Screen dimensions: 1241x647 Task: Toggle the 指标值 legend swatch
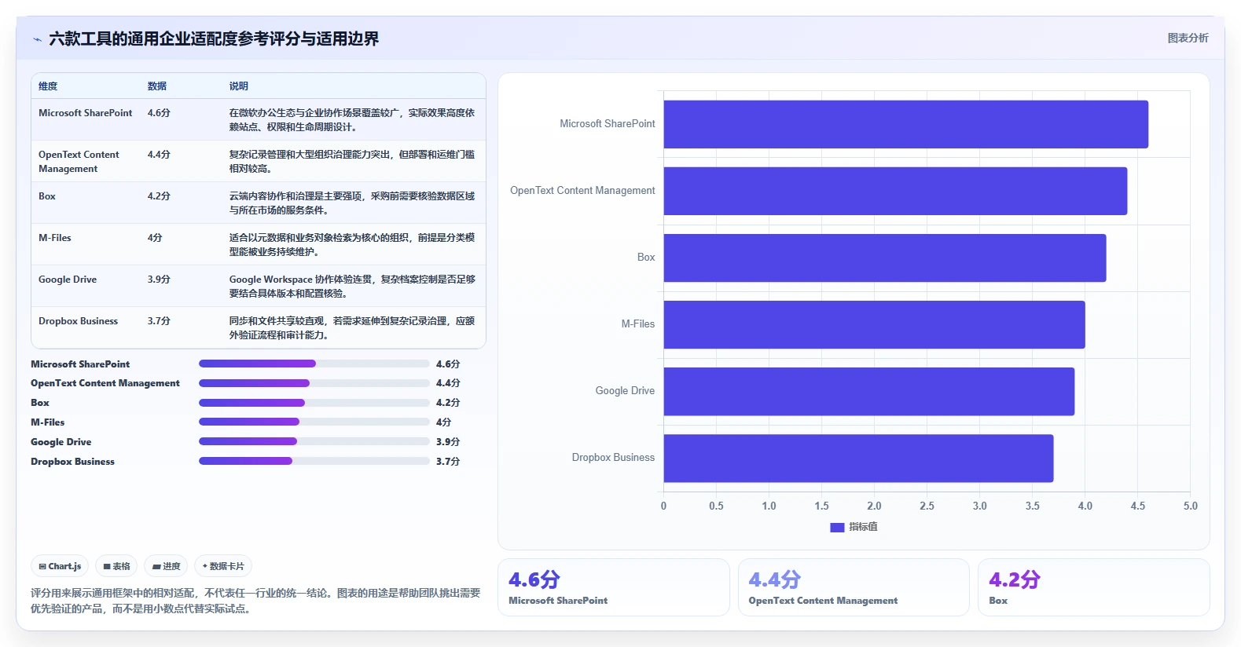coord(837,527)
